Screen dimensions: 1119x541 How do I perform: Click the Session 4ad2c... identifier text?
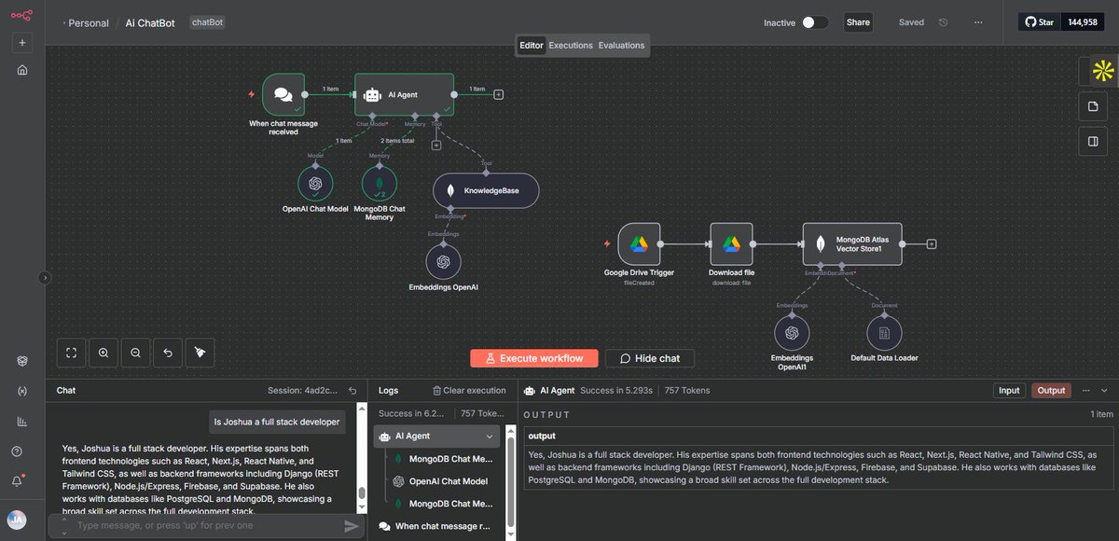point(304,391)
